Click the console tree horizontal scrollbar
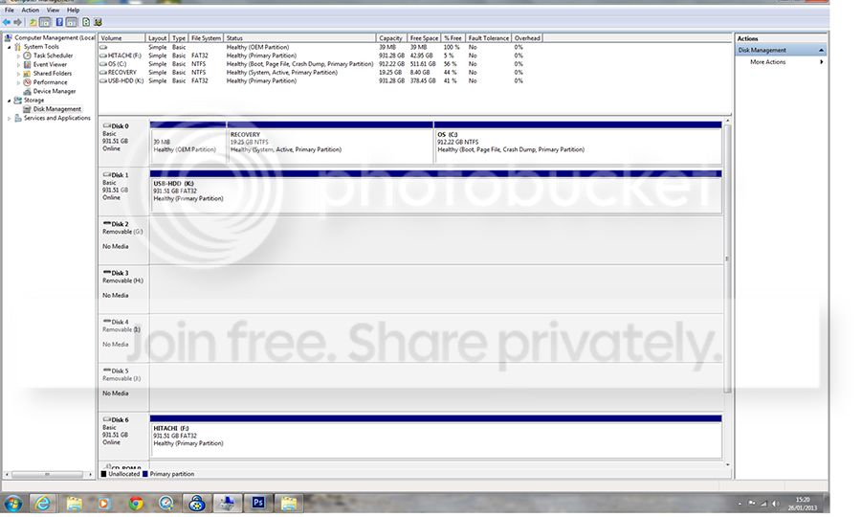Screen dimensions: 861x517 (x=47, y=474)
